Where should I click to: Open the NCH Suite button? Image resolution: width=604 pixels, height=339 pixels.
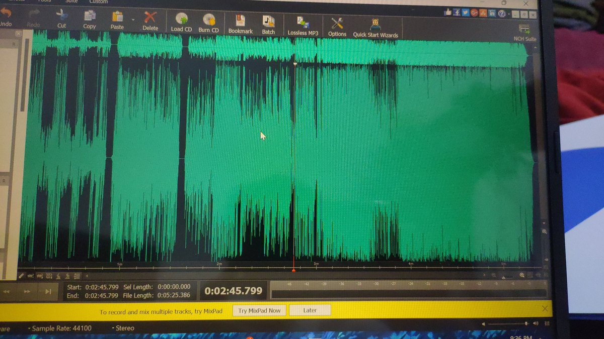coord(525,33)
